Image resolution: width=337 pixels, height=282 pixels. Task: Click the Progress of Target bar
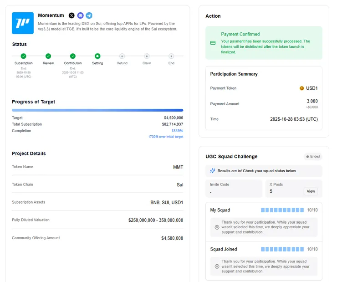(x=97, y=110)
